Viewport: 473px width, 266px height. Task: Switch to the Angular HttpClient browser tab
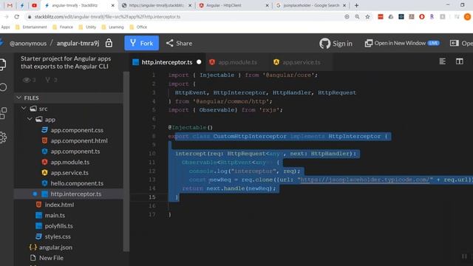(224, 5)
